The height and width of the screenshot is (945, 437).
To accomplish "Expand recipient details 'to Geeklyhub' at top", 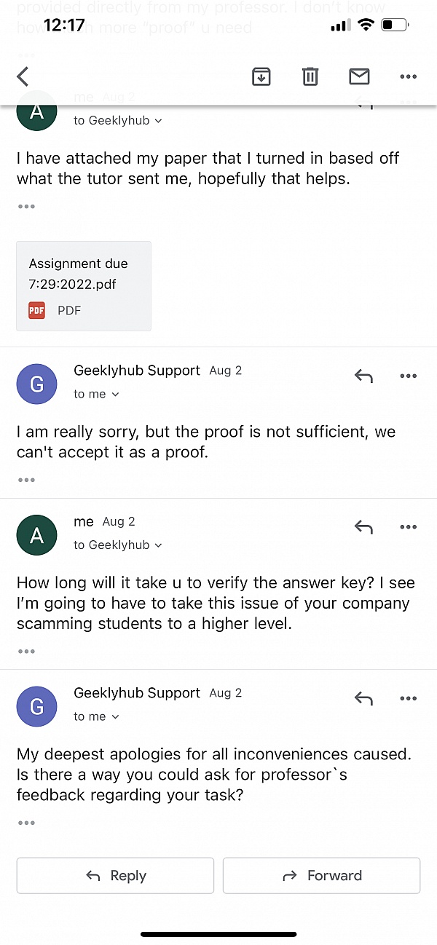I will [x=117, y=121].
